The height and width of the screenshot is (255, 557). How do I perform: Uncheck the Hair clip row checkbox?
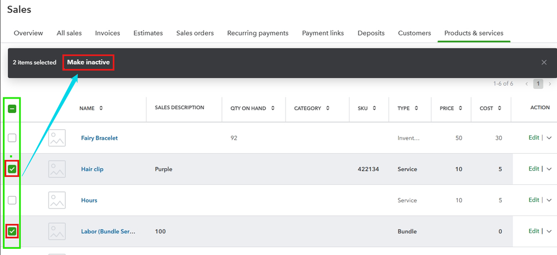(12, 169)
